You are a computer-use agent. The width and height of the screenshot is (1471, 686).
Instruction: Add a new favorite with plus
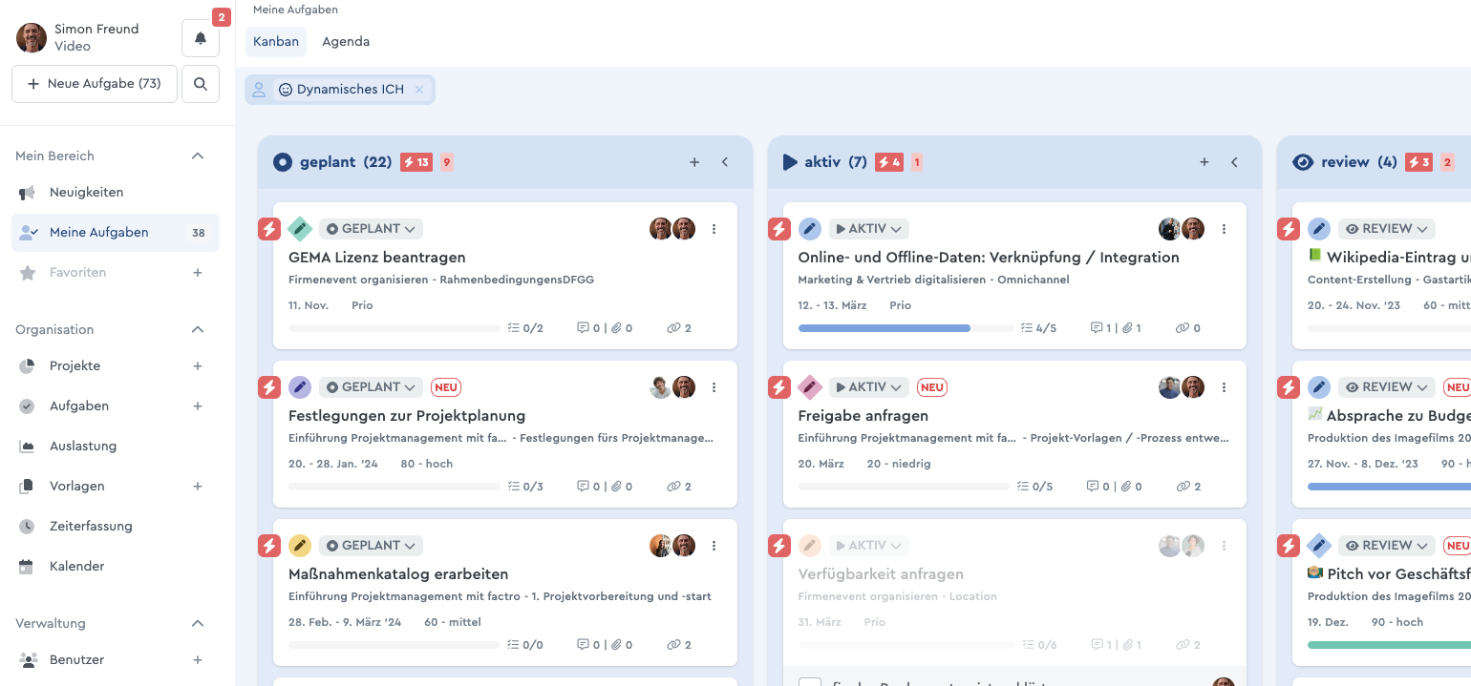198,273
